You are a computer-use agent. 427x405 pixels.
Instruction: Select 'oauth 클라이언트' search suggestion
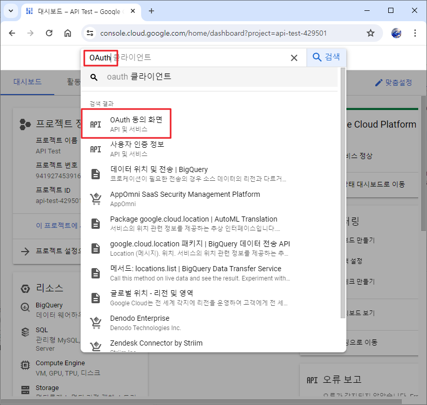coord(209,77)
